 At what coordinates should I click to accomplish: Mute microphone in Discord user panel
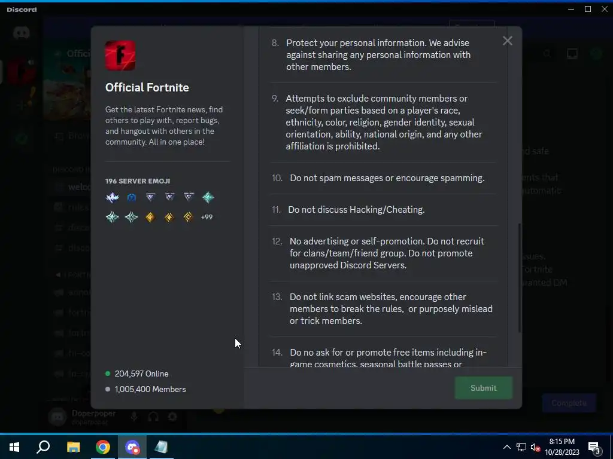click(x=134, y=417)
